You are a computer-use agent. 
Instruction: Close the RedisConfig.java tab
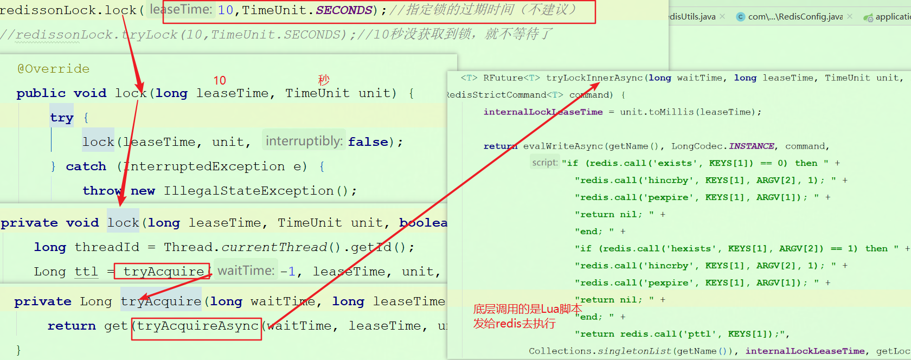pos(850,17)
